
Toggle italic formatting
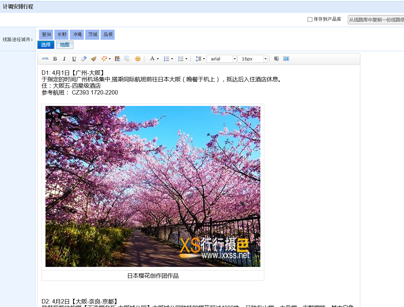click(x=64, y=59)
